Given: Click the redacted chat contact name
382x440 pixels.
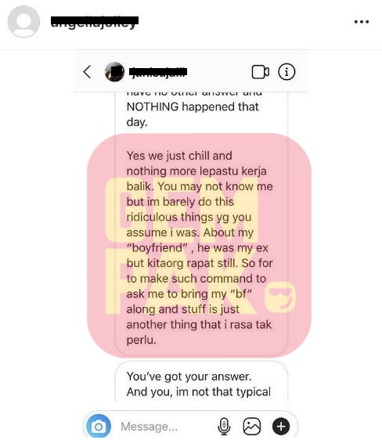Looking at the screenshot, I should pyautogui.click(x=158, y=72).
